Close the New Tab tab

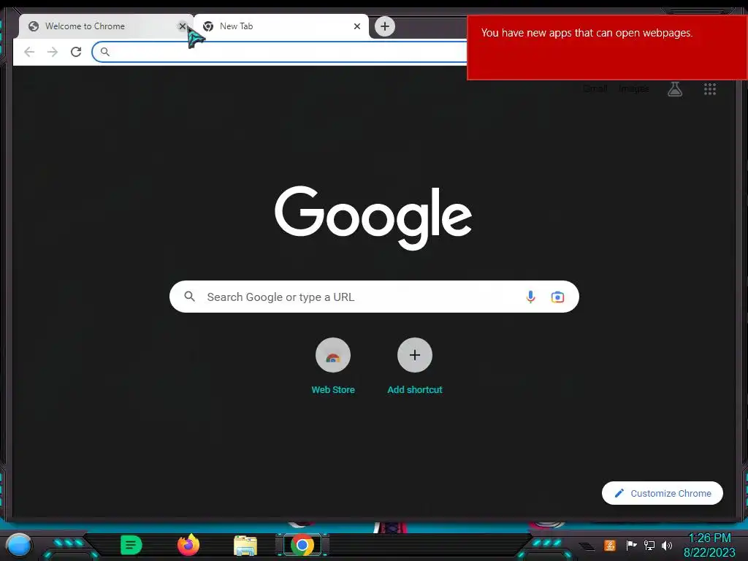(x=356, y=26)
